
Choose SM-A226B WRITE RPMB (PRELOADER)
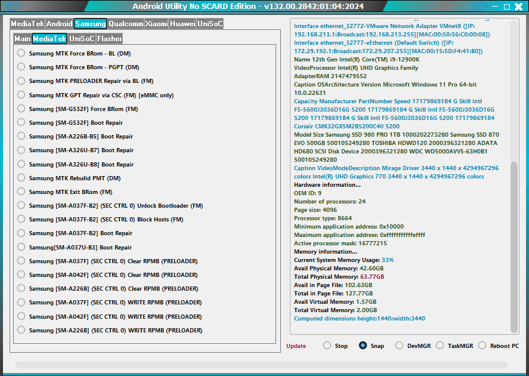pos(21,330)
